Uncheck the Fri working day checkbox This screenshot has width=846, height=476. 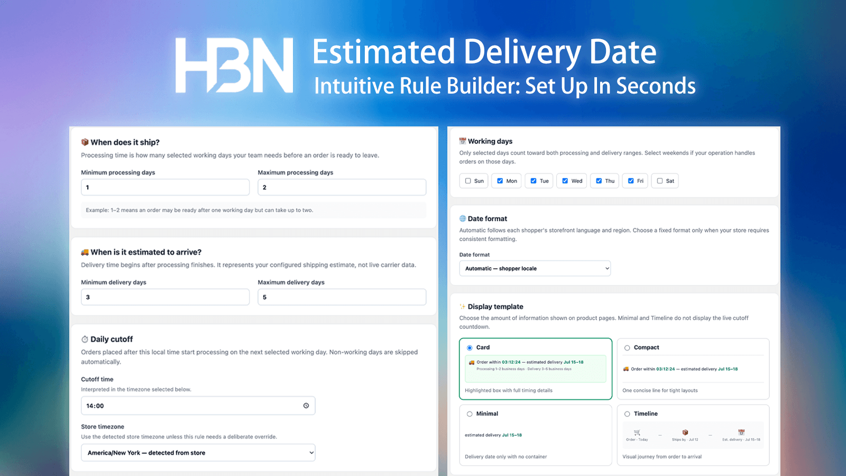[x=631, y=181]
